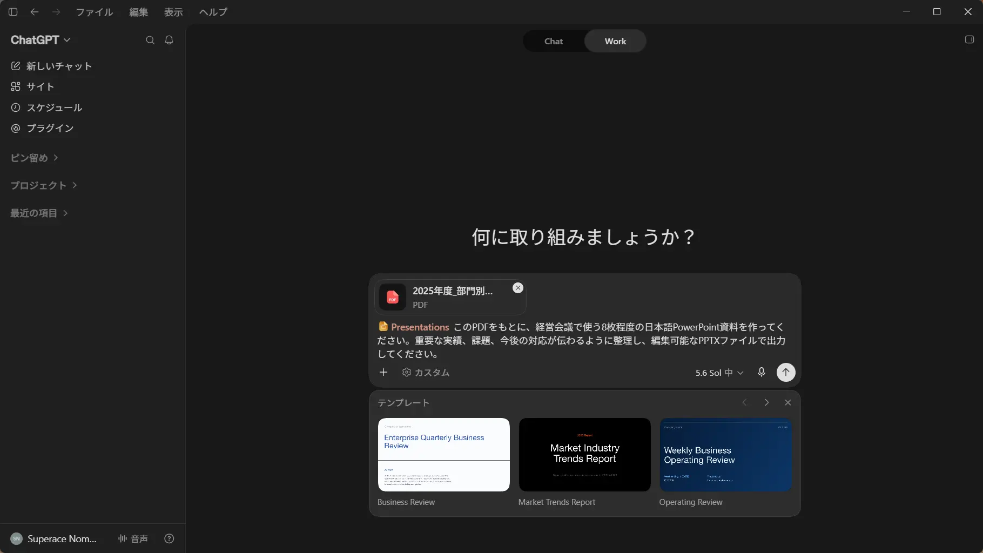Maximize the ChatGPT window
983x553 pixels.
pos(937,11)
